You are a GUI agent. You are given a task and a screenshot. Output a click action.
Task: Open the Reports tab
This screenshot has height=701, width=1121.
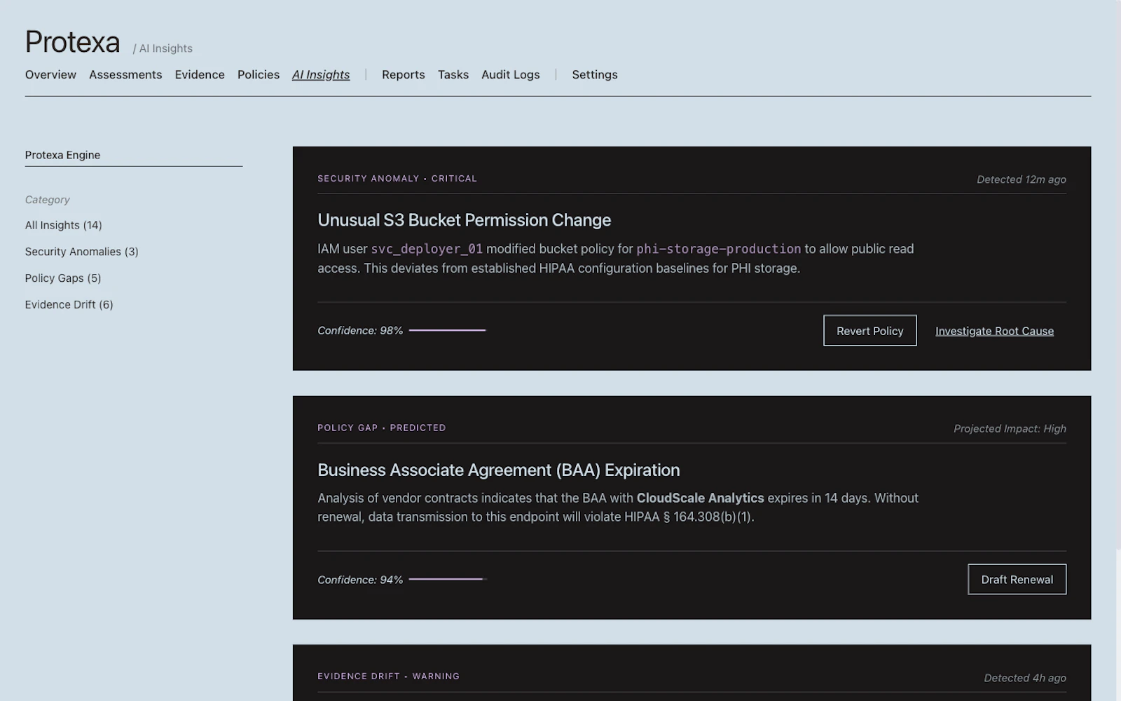404,74
